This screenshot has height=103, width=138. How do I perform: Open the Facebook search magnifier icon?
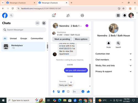pyautogui.click(x=11, y=15)
